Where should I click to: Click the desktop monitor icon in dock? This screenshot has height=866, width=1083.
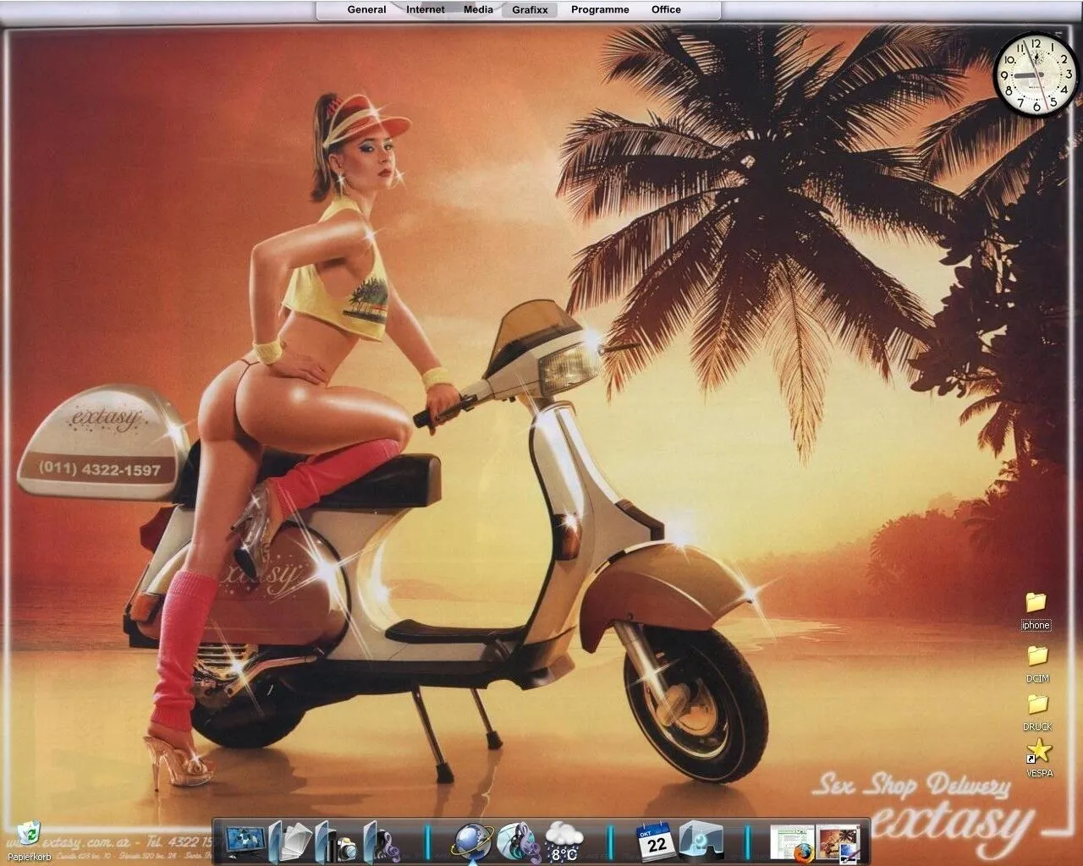[x=244, y=841]
